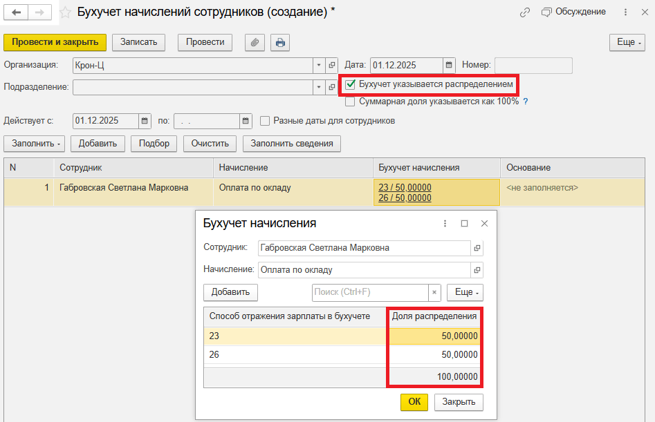The width and height of the screenshot is (655, 422).
Task: Open the Еще menu in dialog
Action: pyautogui.click(x=465, y=292)
